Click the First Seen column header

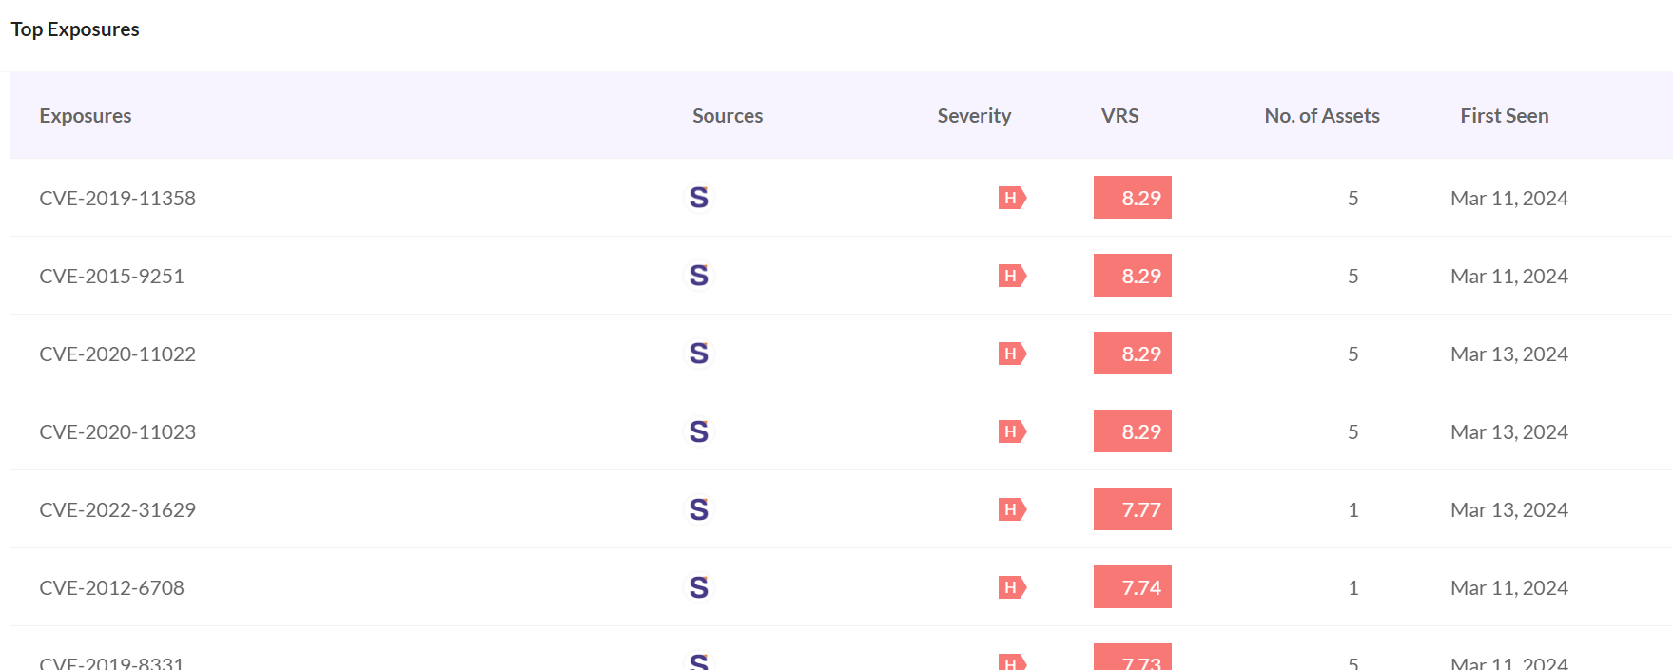coord(1504,116)
